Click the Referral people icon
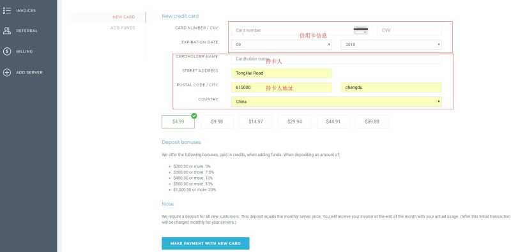 [x=7, y=31]
